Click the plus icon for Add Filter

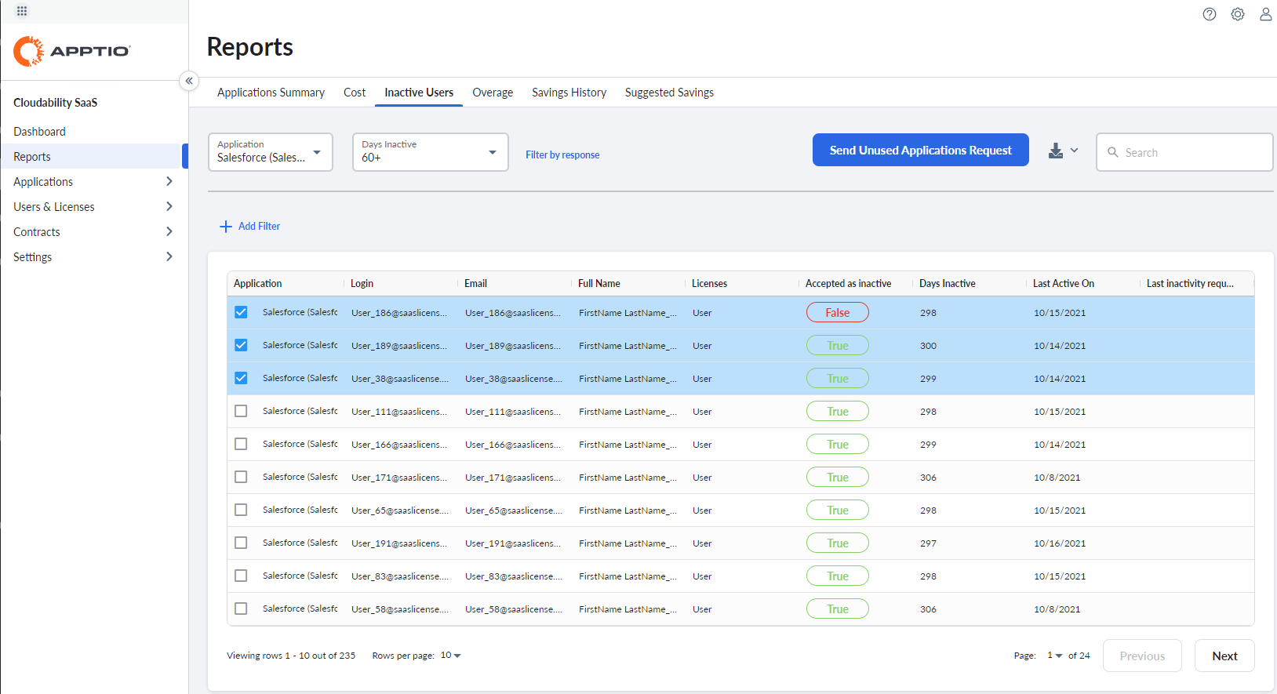226,227
